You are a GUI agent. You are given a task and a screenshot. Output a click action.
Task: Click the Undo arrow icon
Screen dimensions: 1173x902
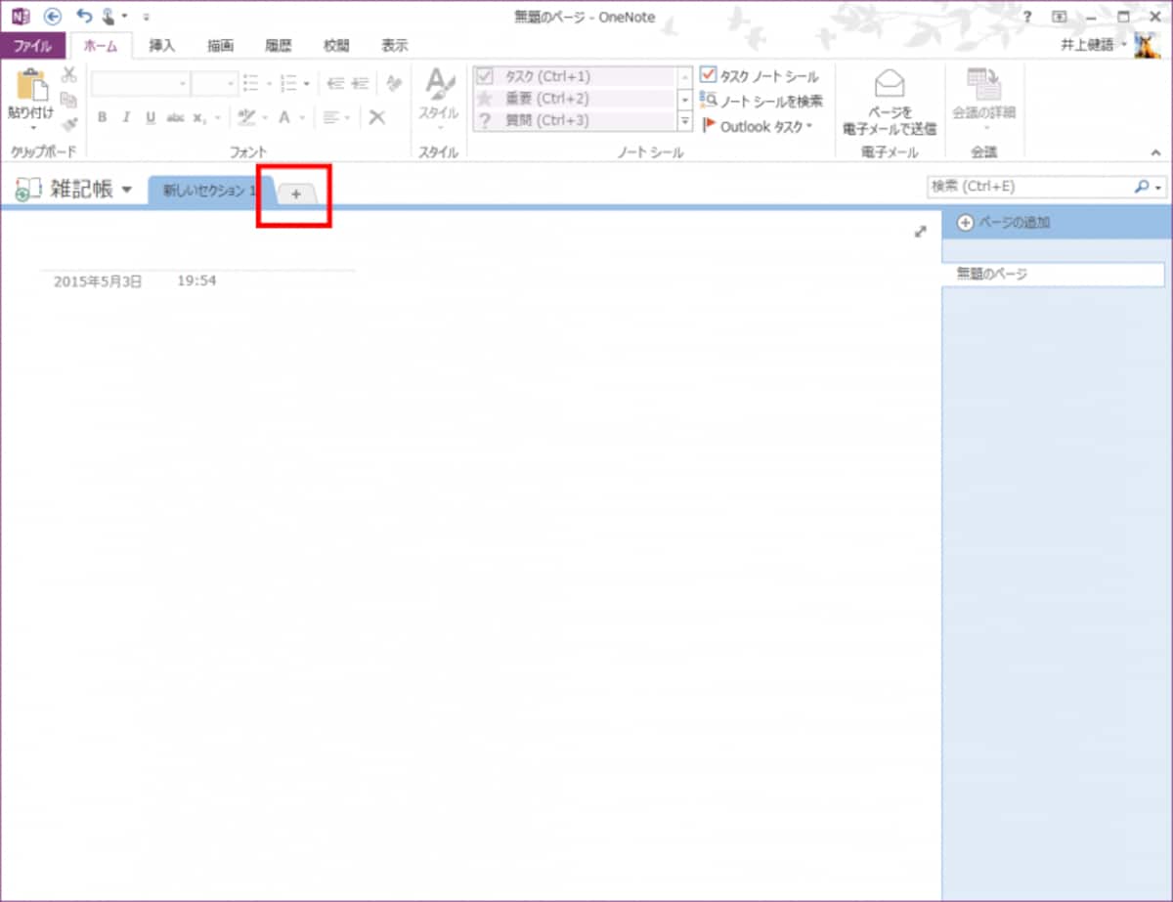pyautogui.click(x=84, y=17)
